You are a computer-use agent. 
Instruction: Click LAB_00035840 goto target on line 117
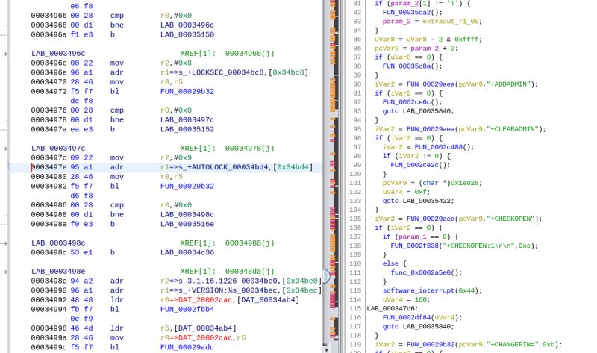coord(427,326)
